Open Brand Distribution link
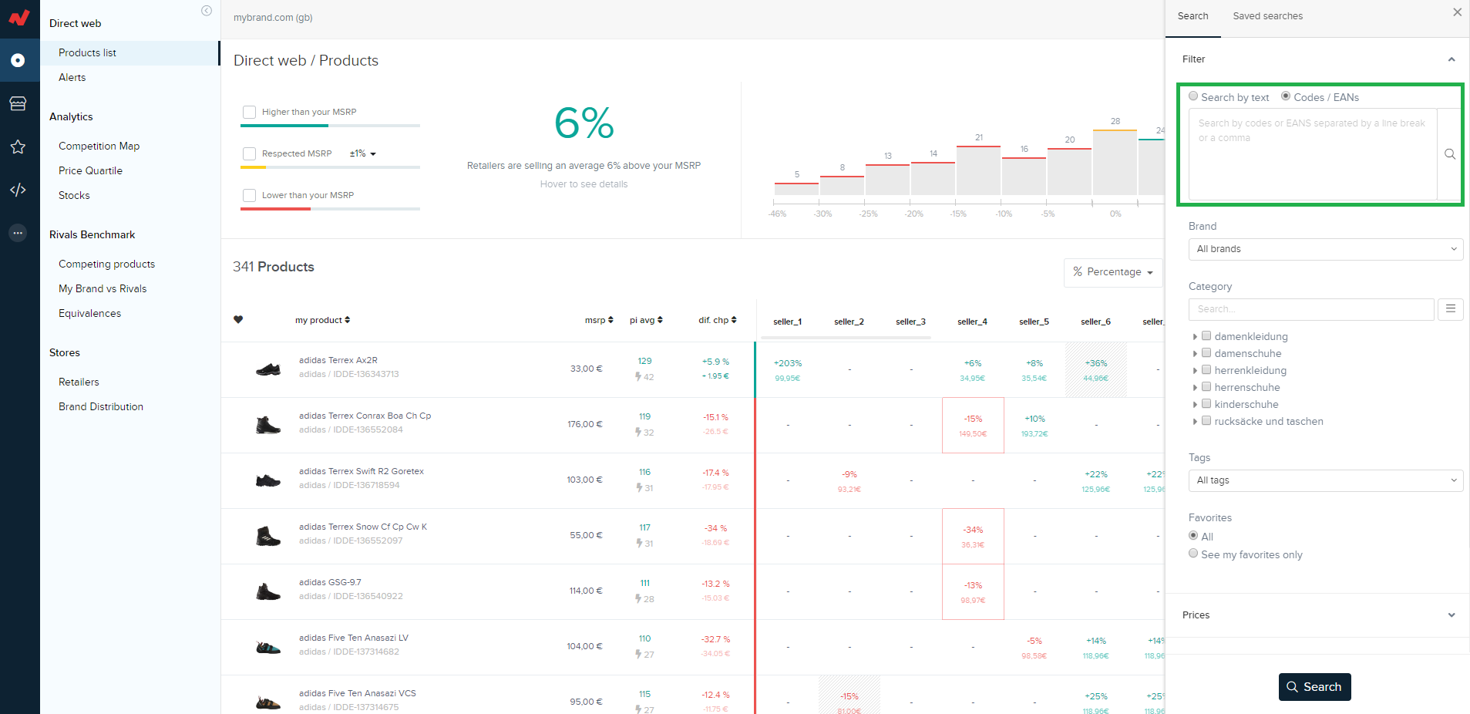Image resolution: width=1470 pixels, height=714 pixels. 101,406
